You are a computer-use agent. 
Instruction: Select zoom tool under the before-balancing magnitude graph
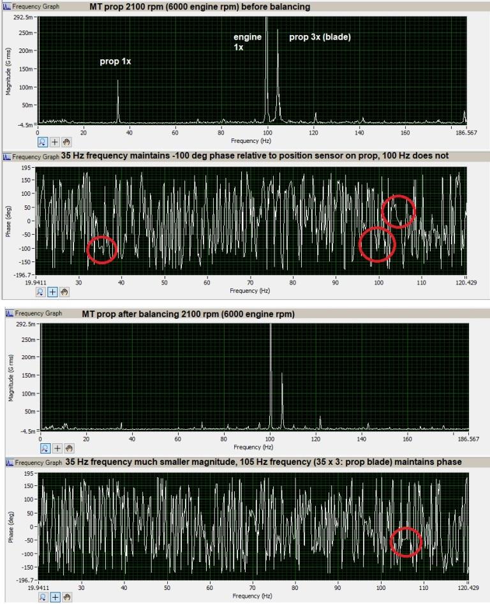pyautogui.click(x=43, y=142)
